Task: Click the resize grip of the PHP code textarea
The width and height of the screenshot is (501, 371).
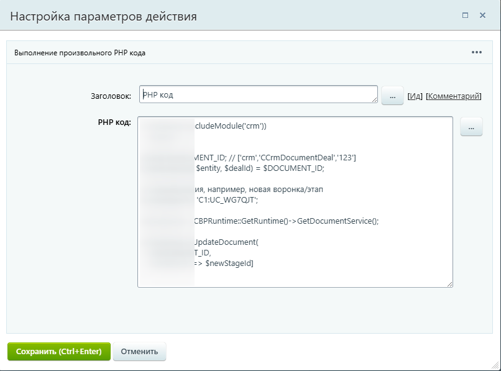Action: click(x=449, y=284)
